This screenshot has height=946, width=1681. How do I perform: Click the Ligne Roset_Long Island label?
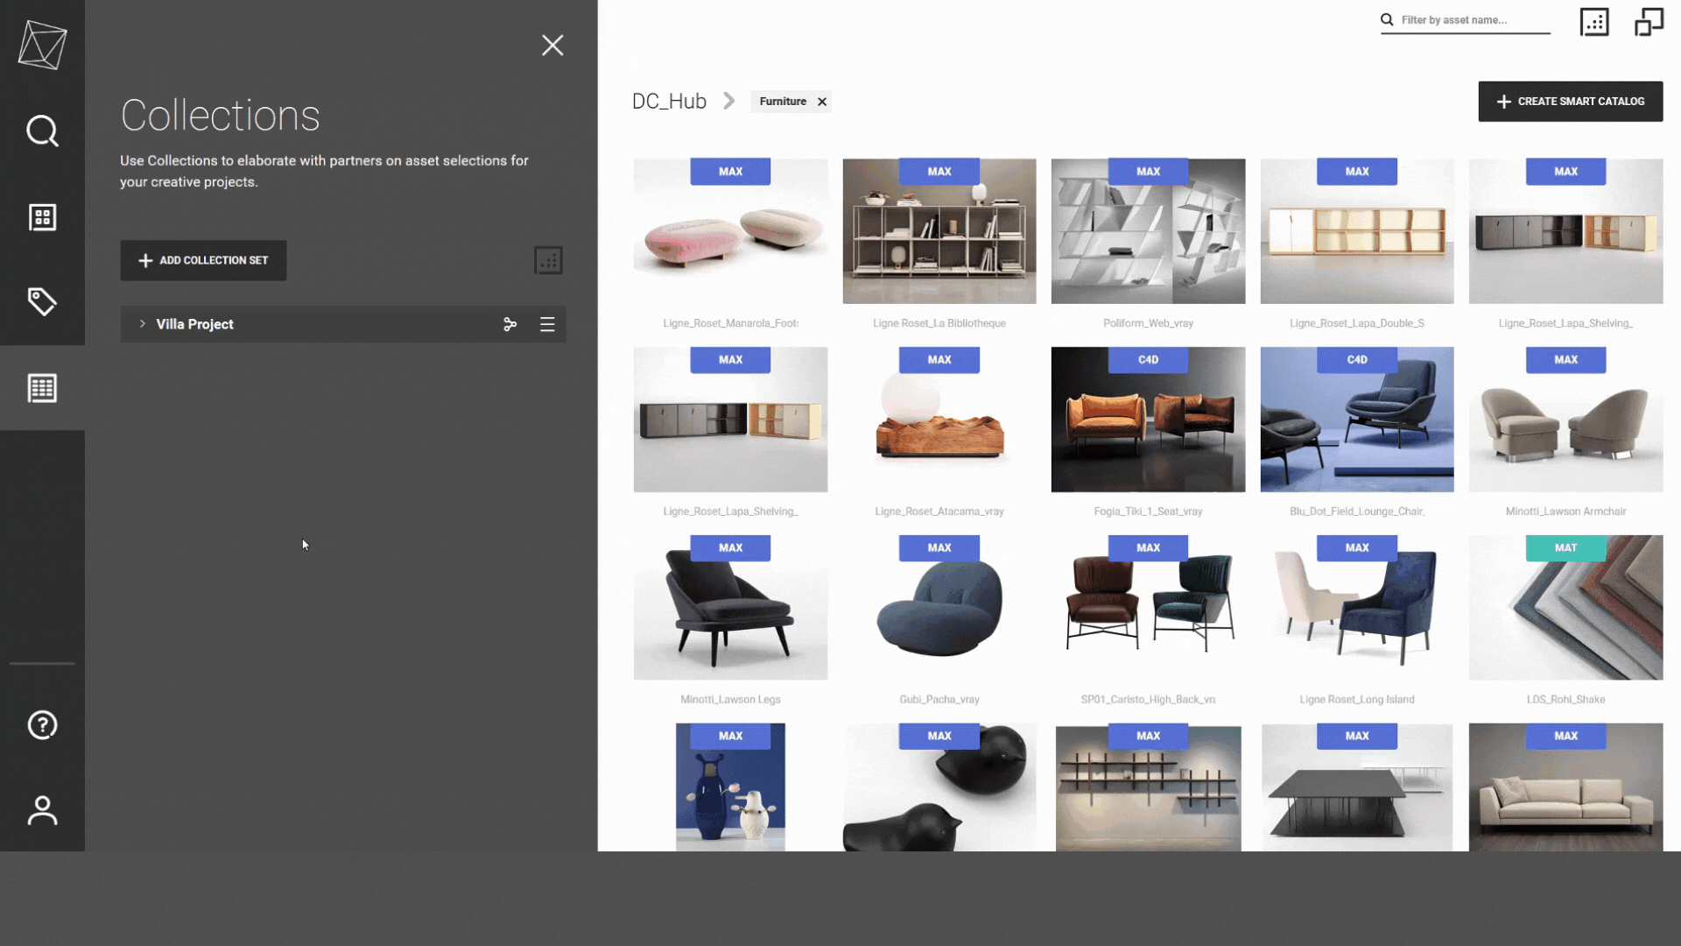1357,700
